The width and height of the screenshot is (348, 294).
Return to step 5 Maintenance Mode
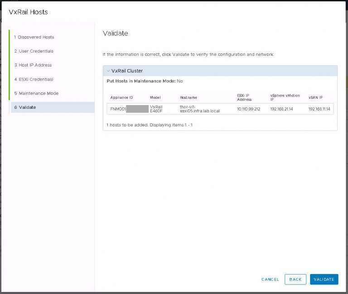tap(36, 93)
